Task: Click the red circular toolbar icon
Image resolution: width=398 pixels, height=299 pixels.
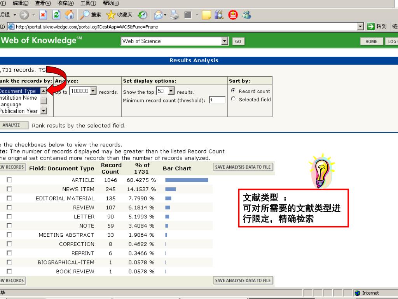Action: pos(233,15)
